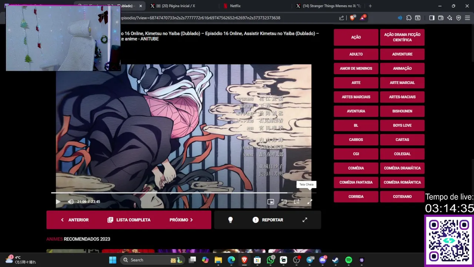Go to the PRÓXIMO episode
Screen dimensions: 474x267
coord(181,220)
